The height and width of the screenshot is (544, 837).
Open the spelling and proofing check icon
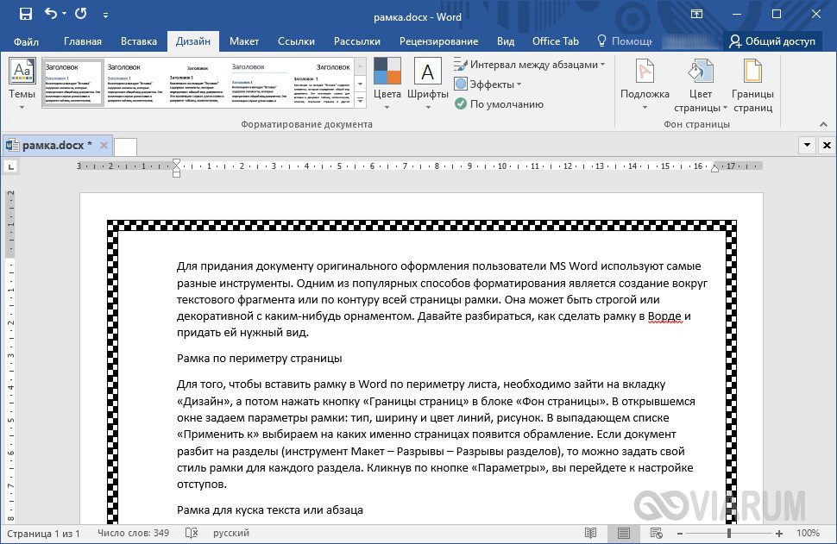click(192, 534)
